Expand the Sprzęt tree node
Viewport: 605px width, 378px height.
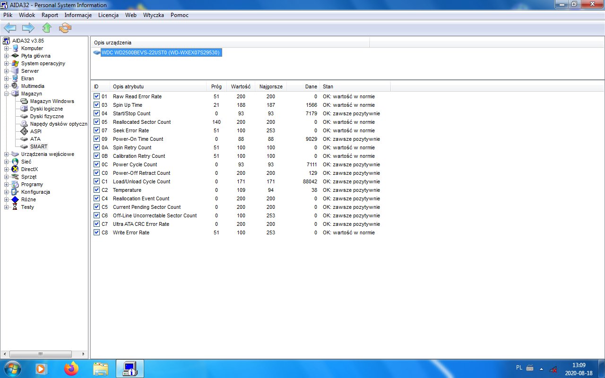[x=6, y=177]
